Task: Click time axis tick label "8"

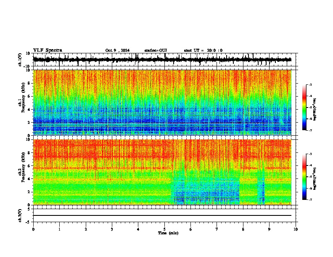Action: point(243,229)
